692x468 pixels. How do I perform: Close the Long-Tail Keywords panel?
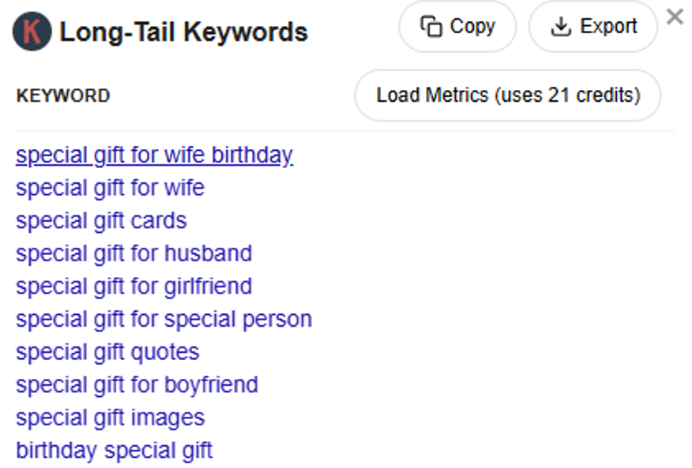point(675,17)
